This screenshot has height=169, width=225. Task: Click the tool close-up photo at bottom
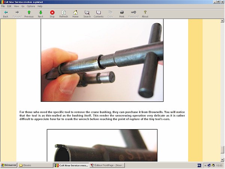click(102, 145)
